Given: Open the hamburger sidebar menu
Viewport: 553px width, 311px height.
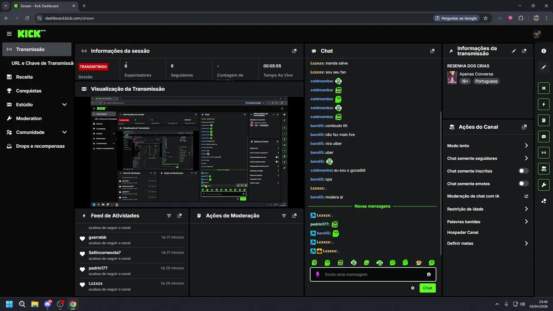Looking at the screenshot, I should coord(9,34).
